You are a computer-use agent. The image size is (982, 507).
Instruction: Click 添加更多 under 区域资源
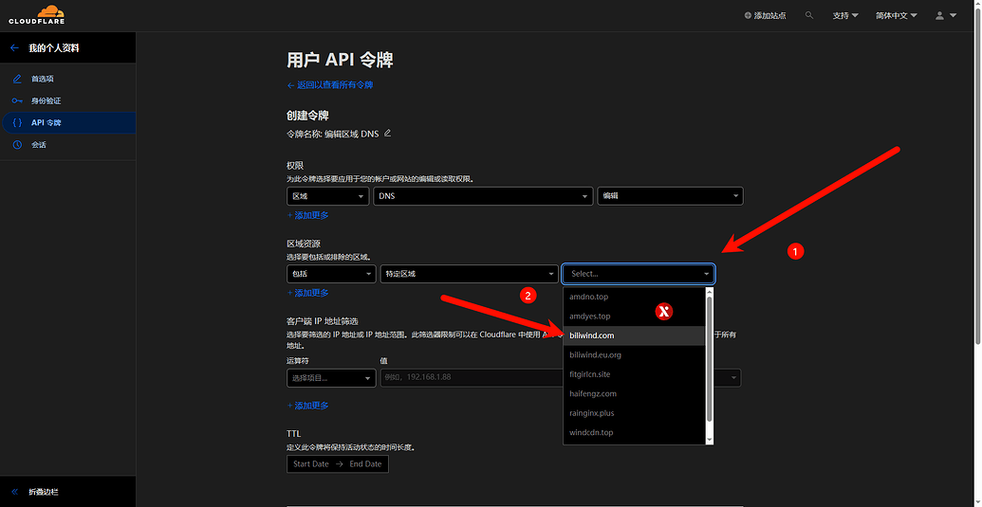[x=307, y=293]
